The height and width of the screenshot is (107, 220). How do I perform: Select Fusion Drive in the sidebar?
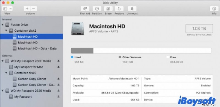coord(19,25)
